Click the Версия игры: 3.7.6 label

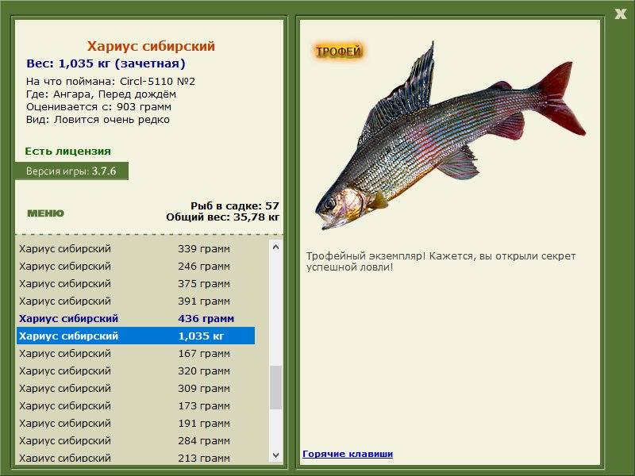point(71,171)
